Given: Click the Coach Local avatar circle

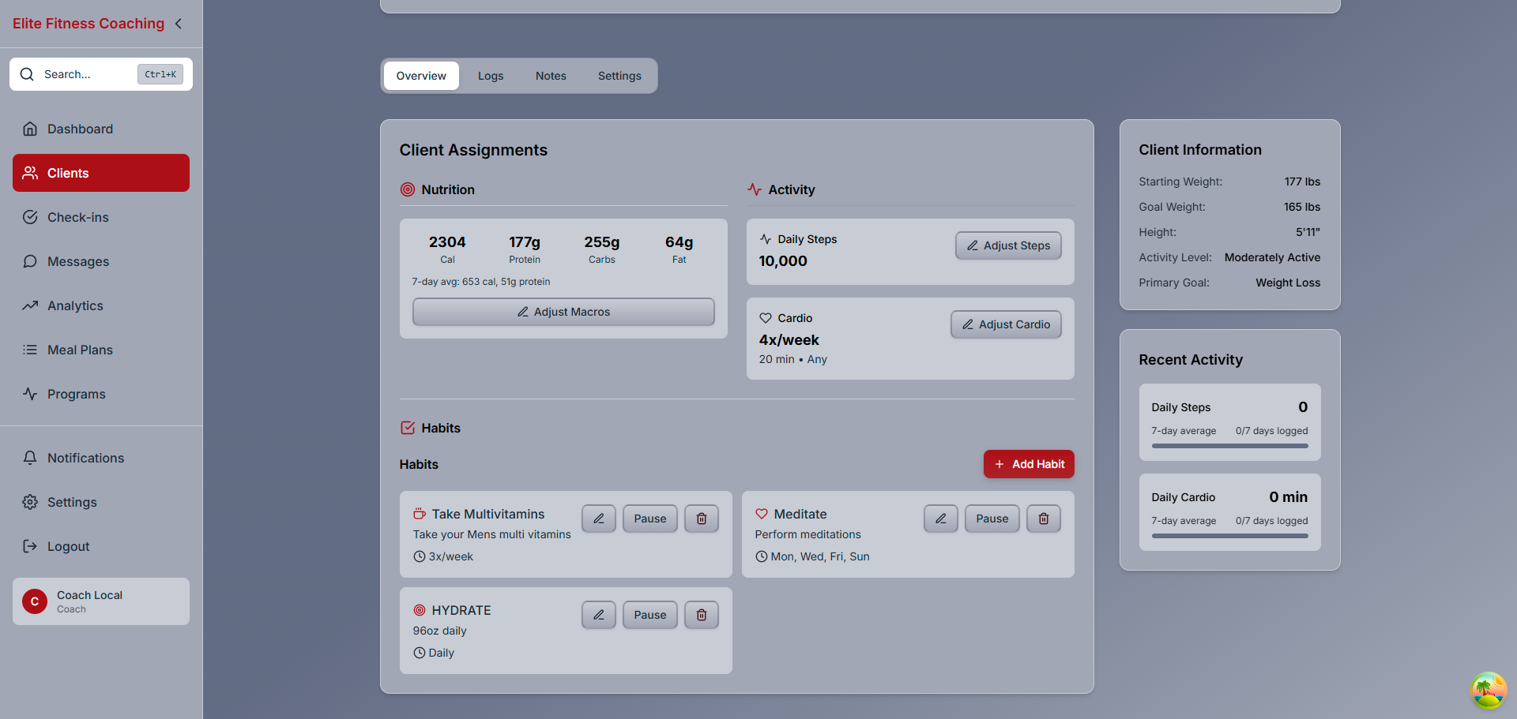Looking at the screenshot, I should click(35, 601).
